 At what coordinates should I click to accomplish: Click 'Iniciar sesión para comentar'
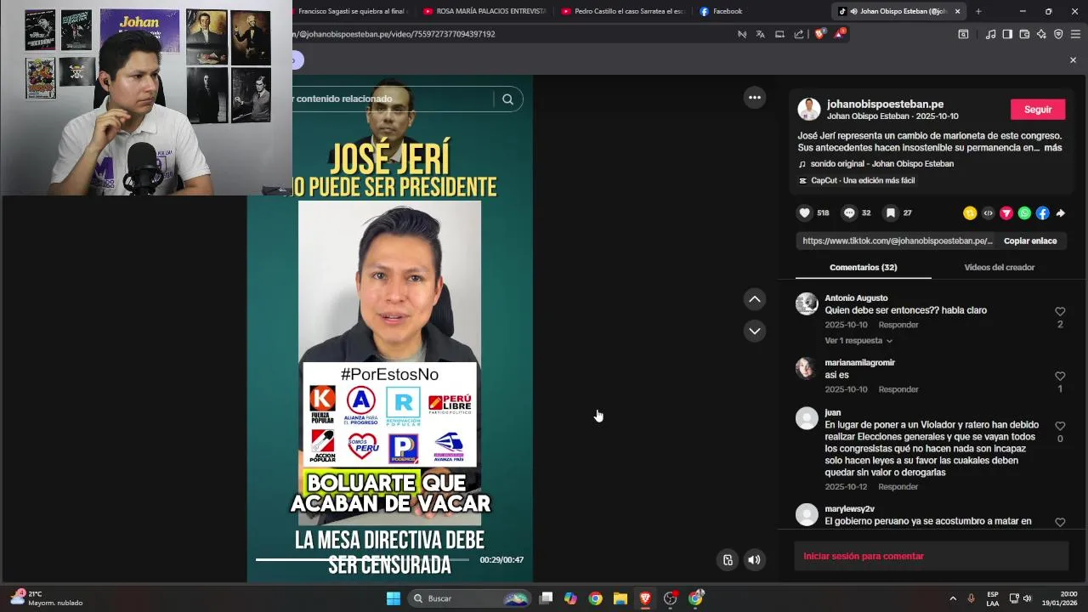click(864, 556)
